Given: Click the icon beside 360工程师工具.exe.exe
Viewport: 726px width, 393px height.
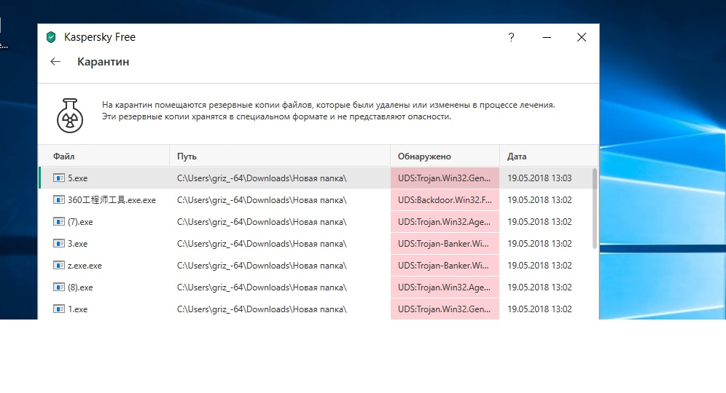Looking at the screenshot, I should (59, 199).
